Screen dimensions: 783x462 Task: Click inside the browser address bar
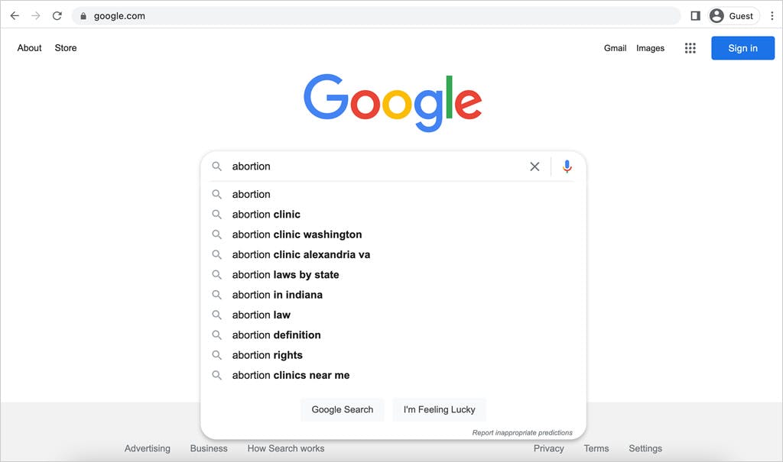click(306, 15)
